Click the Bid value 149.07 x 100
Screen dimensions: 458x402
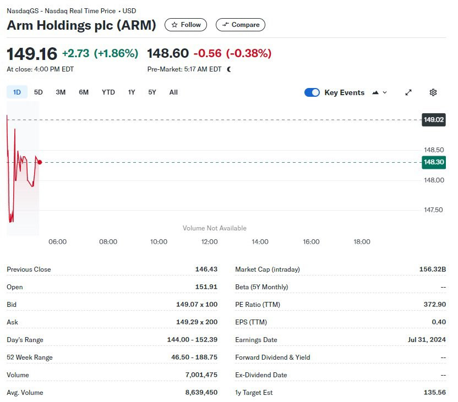[x=197, y=305]
